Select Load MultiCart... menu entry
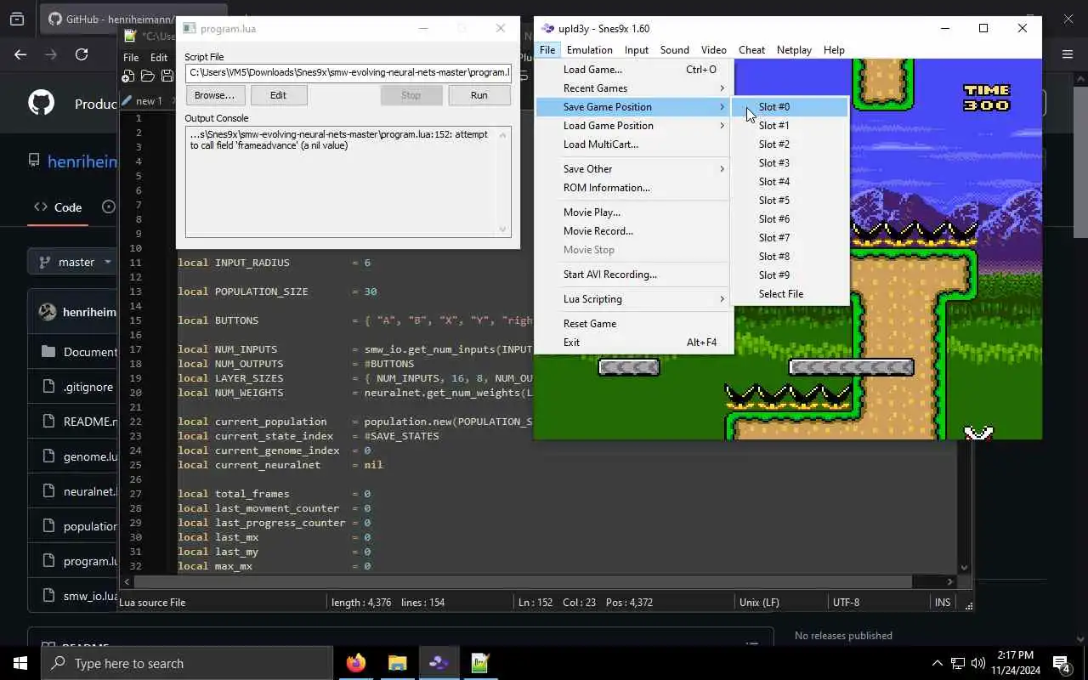The width and height of the screenshot is (1088, 680). tap(634, 144)
